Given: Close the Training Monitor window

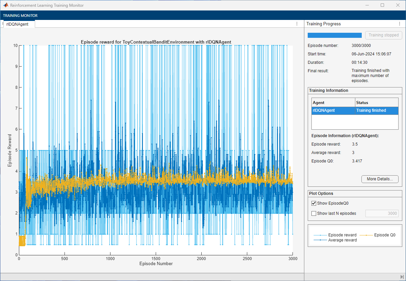Looking at the screenshot, I should pos(398,5).
